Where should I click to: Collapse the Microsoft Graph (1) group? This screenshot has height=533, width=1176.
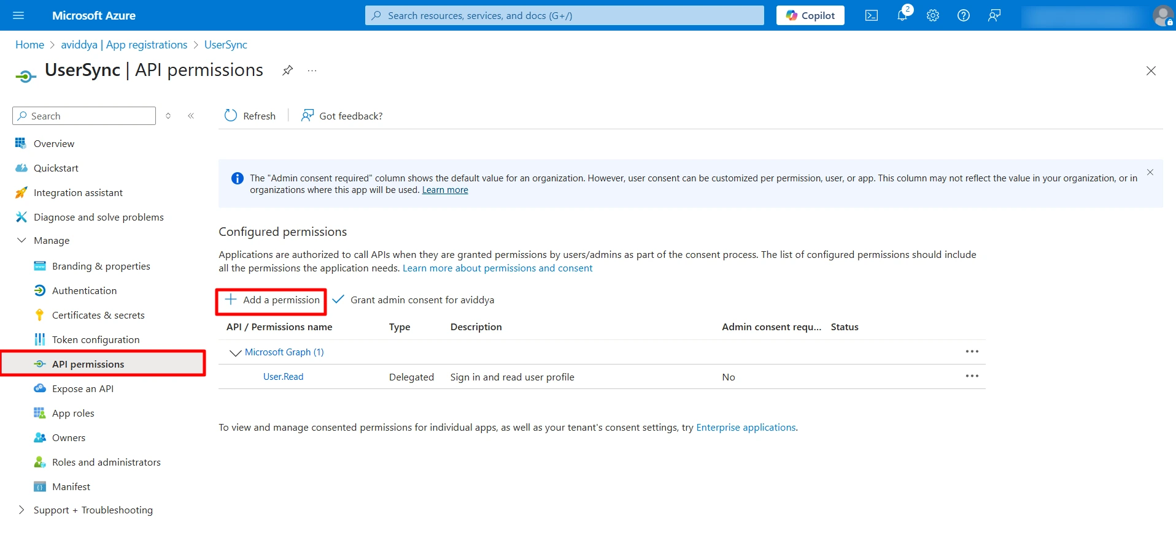[x=235, y=352]
